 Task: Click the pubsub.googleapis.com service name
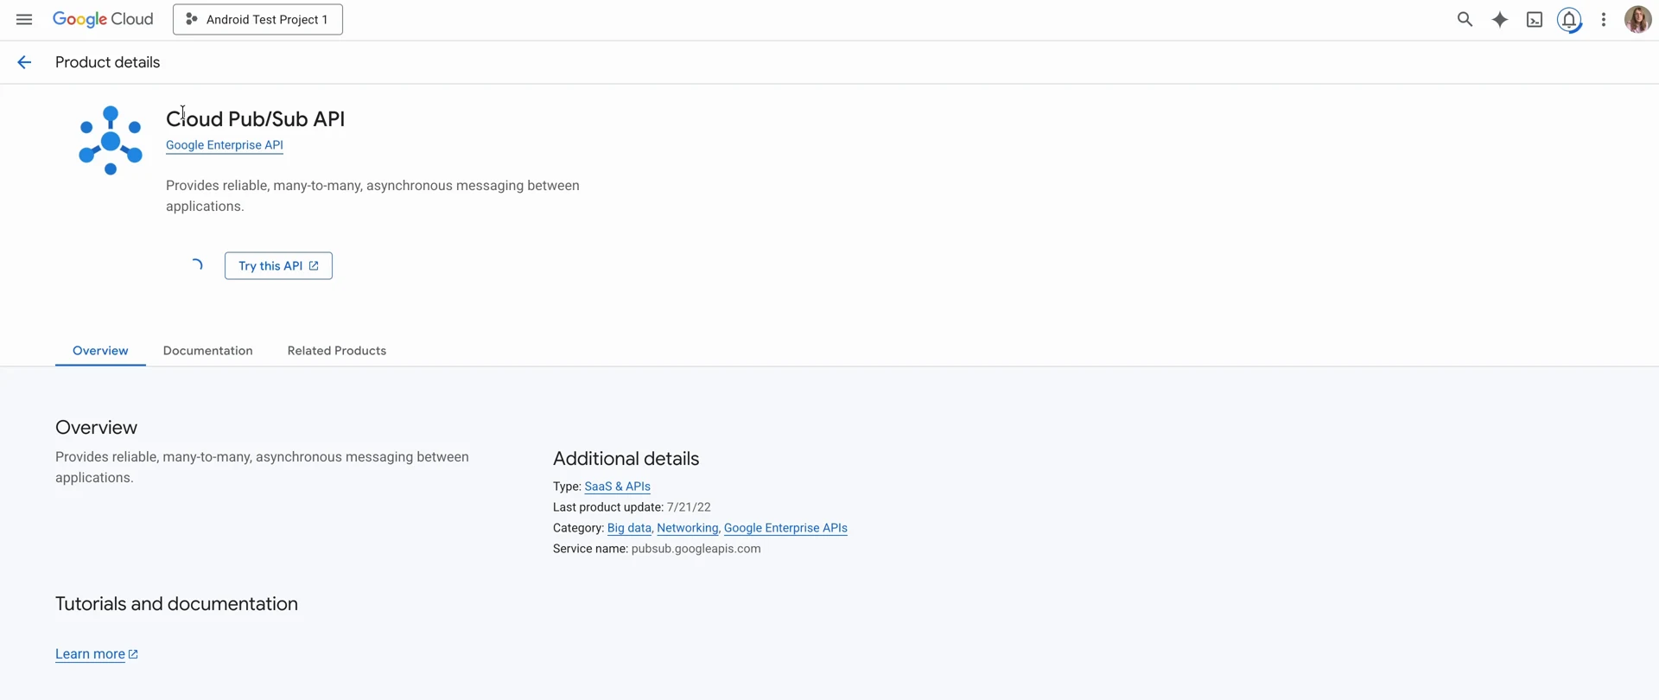696,549
